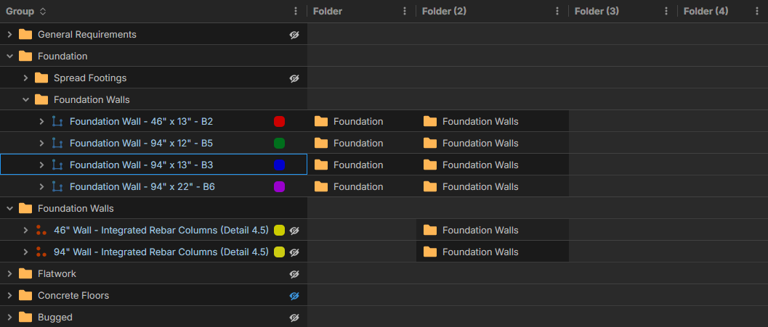Viewport: 768px width, 327px height.
Task: Click the blue color swatch for Foundation Wall B3
Action: 279,165
